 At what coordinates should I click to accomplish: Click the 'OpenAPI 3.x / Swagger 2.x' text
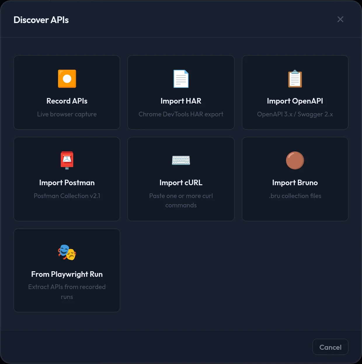[x=295, y=114]
